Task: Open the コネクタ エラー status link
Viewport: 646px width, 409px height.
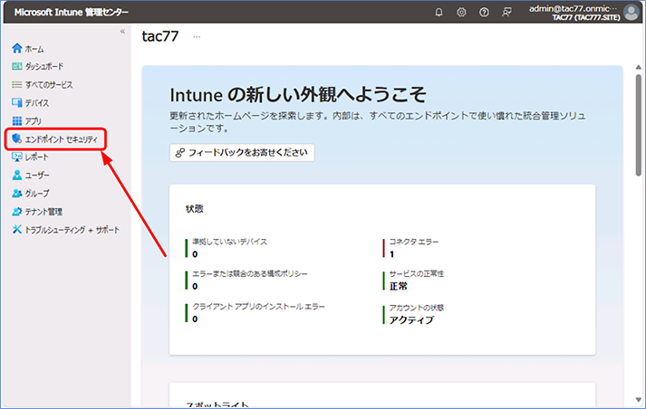Action: (x=414, y=242)
